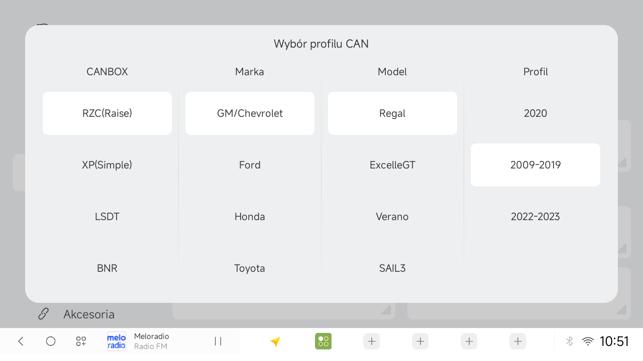The width and height of the screenshot is (643, 361).
Task: Tap the home circle icon
Action: pos(51,341)
